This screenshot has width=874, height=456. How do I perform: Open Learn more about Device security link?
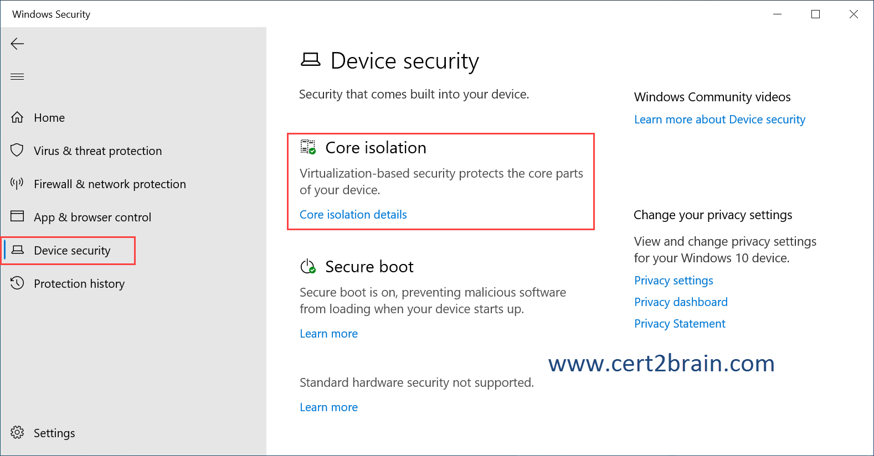(x=719, y=120)
